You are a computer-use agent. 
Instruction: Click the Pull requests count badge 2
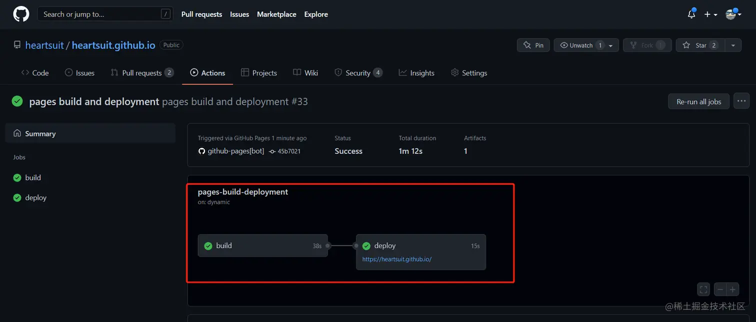(x=169, y=73)
